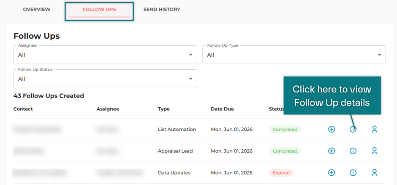This screenshot has width=397, height=185.
Task: Click the Date Due column header
Action: (222, 109)
